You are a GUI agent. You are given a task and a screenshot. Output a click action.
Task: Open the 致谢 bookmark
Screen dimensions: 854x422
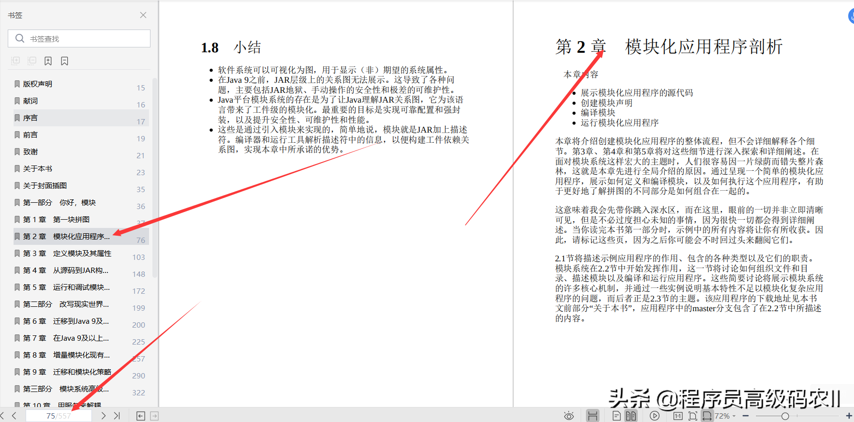click(x=81, y=152)
